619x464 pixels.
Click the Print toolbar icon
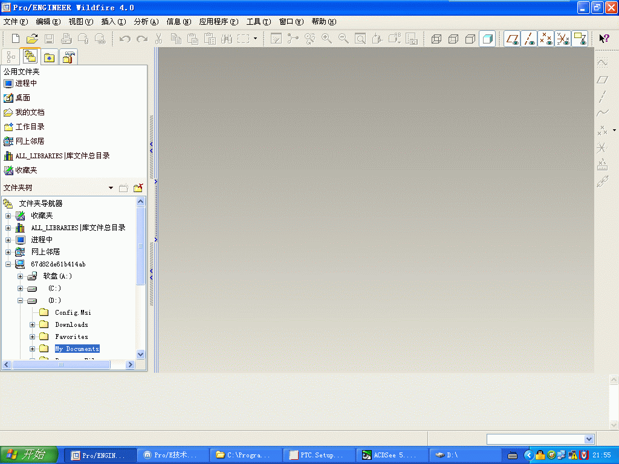(66, 38)
